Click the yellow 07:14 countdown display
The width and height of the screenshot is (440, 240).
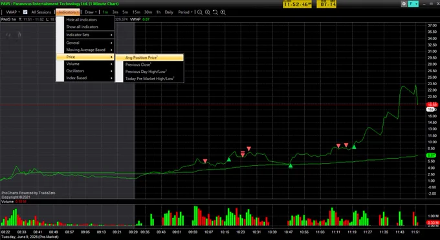pos(327,4)
